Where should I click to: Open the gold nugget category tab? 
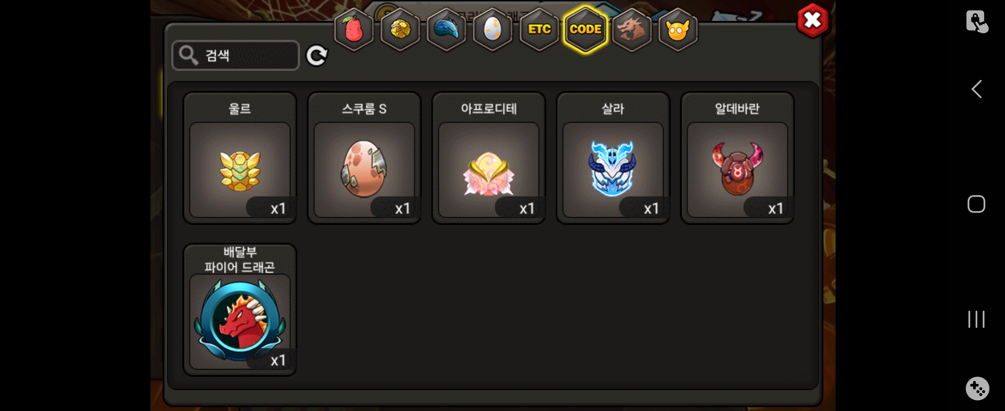400,29
